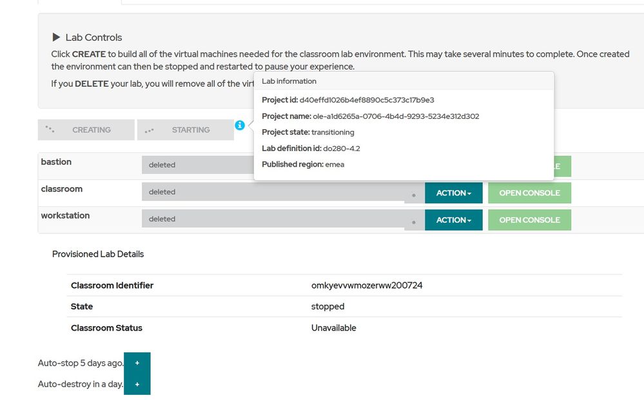Click the Classroom Identifier value omkyevvwmozerww200724
The image size is (644, 400).
click(x=367, y=286)
